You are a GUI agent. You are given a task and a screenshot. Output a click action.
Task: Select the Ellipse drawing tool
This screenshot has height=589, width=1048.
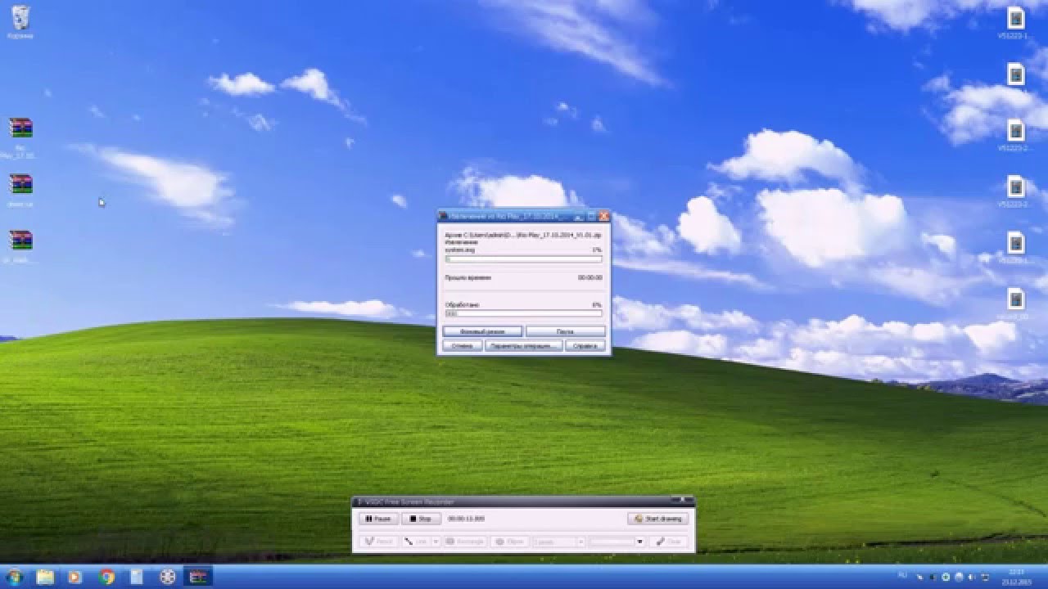[x=509, y=542]
